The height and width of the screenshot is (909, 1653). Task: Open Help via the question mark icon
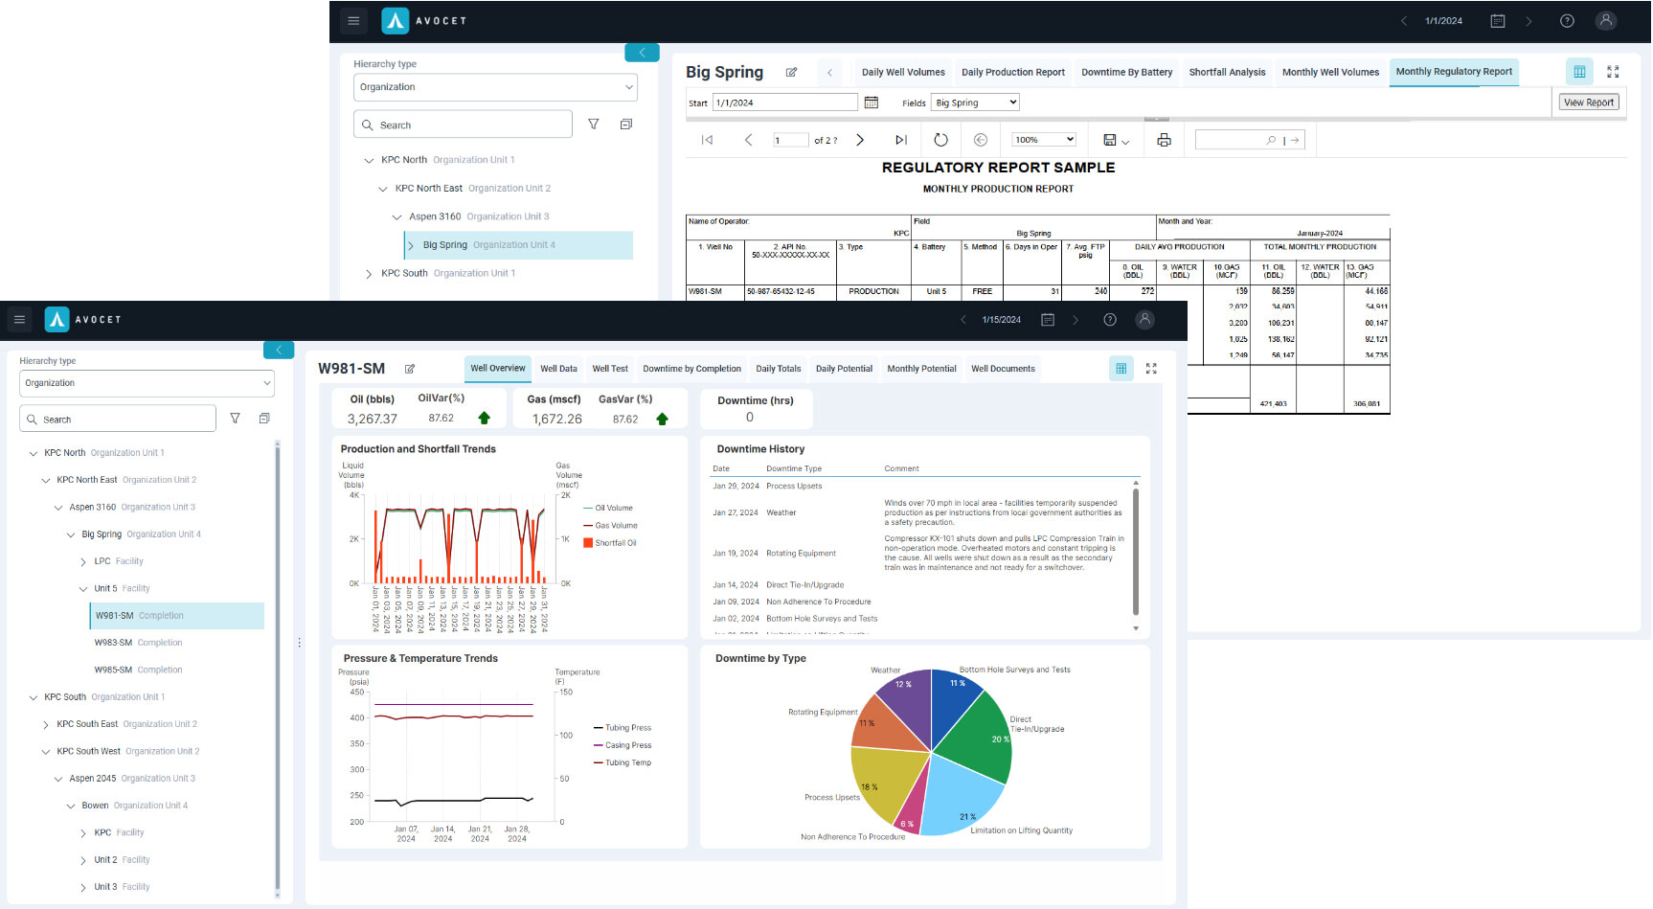[x=1568, y=20]
